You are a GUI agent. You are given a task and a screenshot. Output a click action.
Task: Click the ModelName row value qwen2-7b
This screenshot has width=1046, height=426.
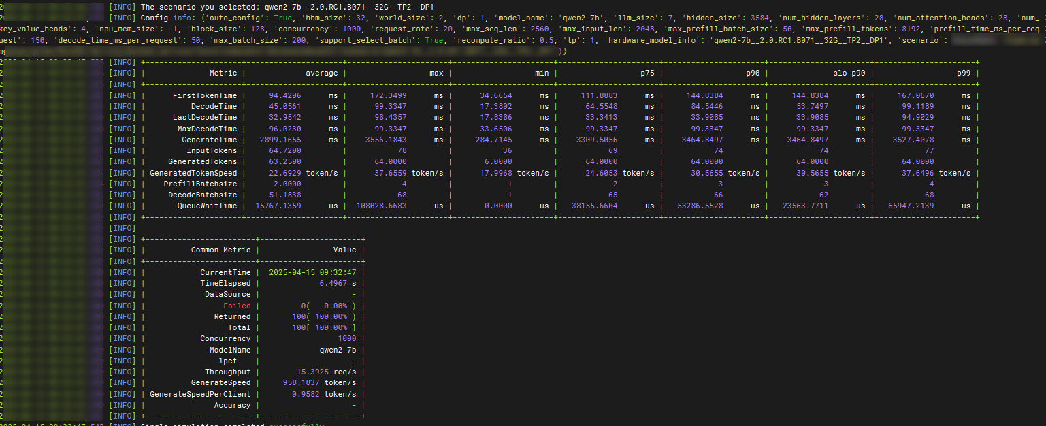coord(338,350)
